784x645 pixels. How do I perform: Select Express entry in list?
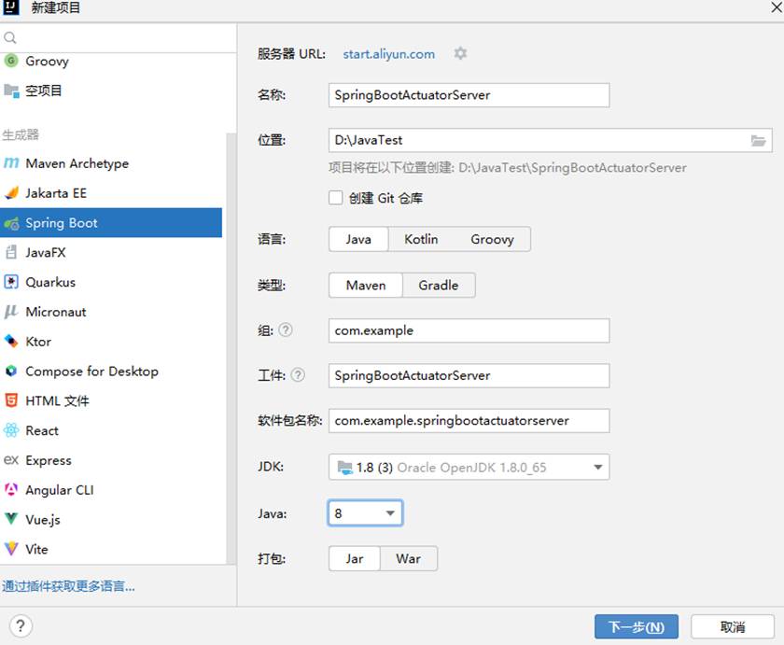point(111,460)
